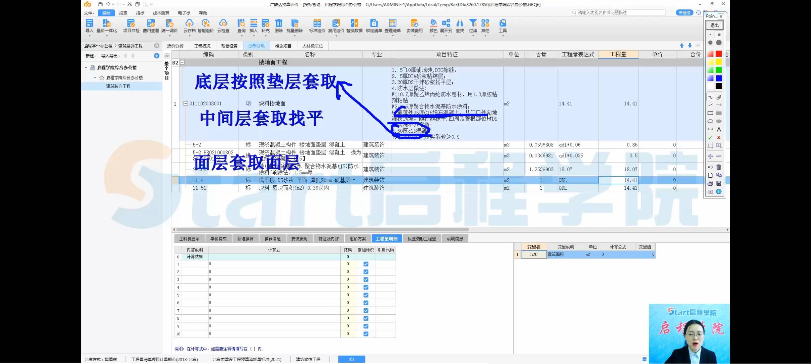The height and width of the screenshot is (364, 811).
Task: Click the 删除 delete trash icon
Action: (279, 26)
